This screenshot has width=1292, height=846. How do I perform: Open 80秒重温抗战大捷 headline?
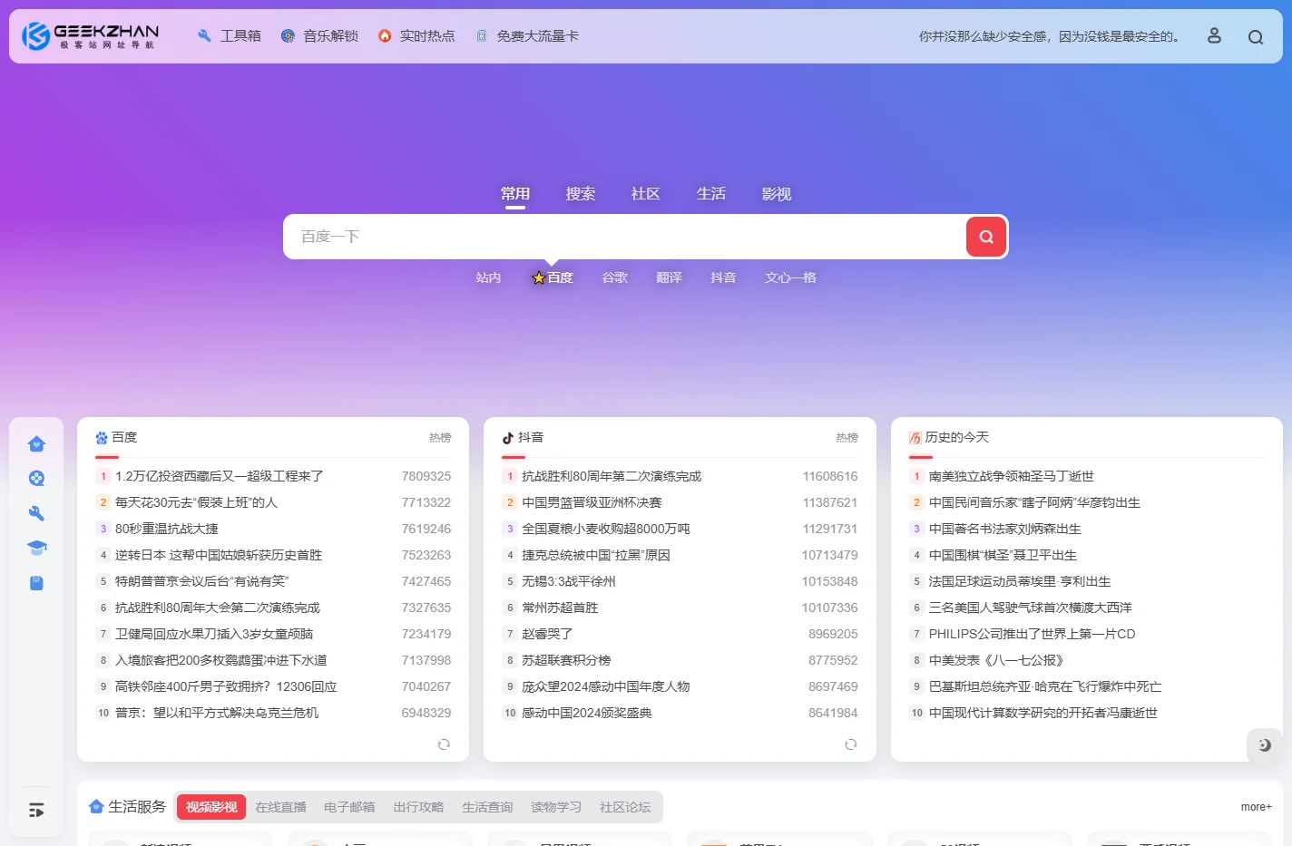[167, 529]
